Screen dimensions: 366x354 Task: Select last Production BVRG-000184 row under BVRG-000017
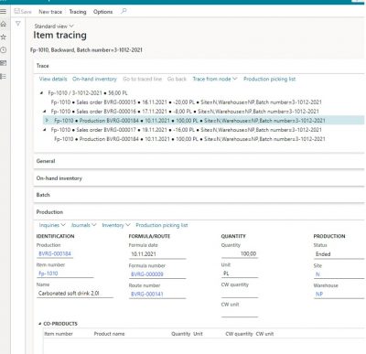[x=189, y=139]
